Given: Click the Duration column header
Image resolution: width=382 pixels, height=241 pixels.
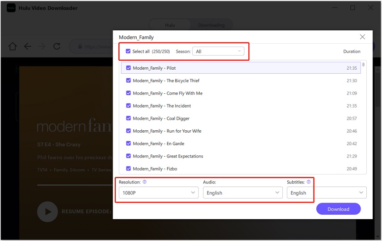Looking at the screenshot, I should [352, 51].
